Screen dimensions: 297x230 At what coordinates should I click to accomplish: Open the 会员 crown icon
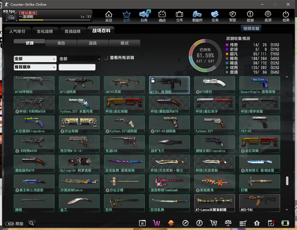(x=127, y=16)
